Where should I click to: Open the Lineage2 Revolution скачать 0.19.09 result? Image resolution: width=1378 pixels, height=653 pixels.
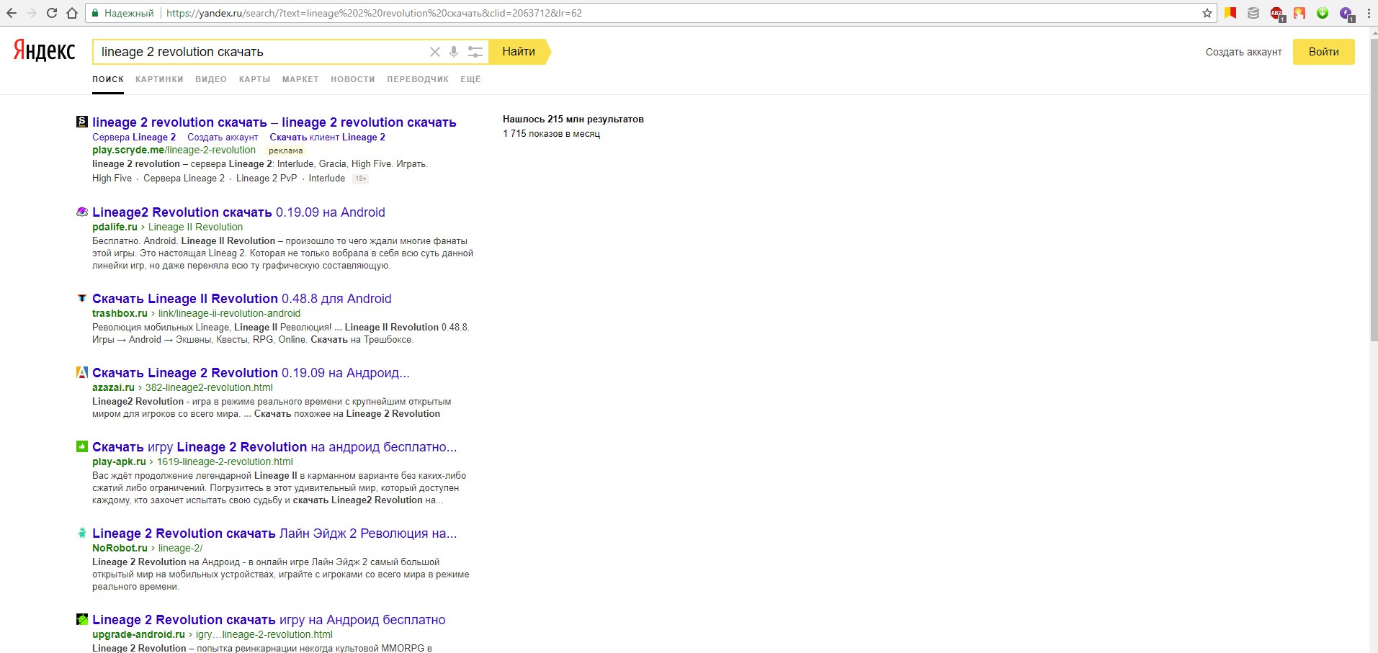pos(238,212)
